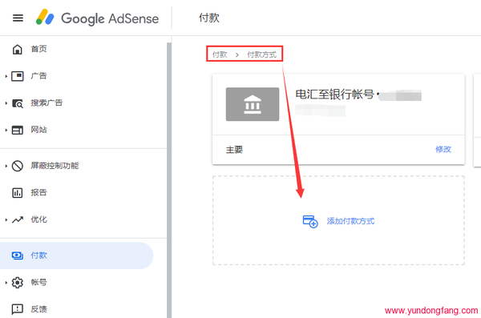
Task: Click the 添加付款方式 link
Action: [350, 221]
